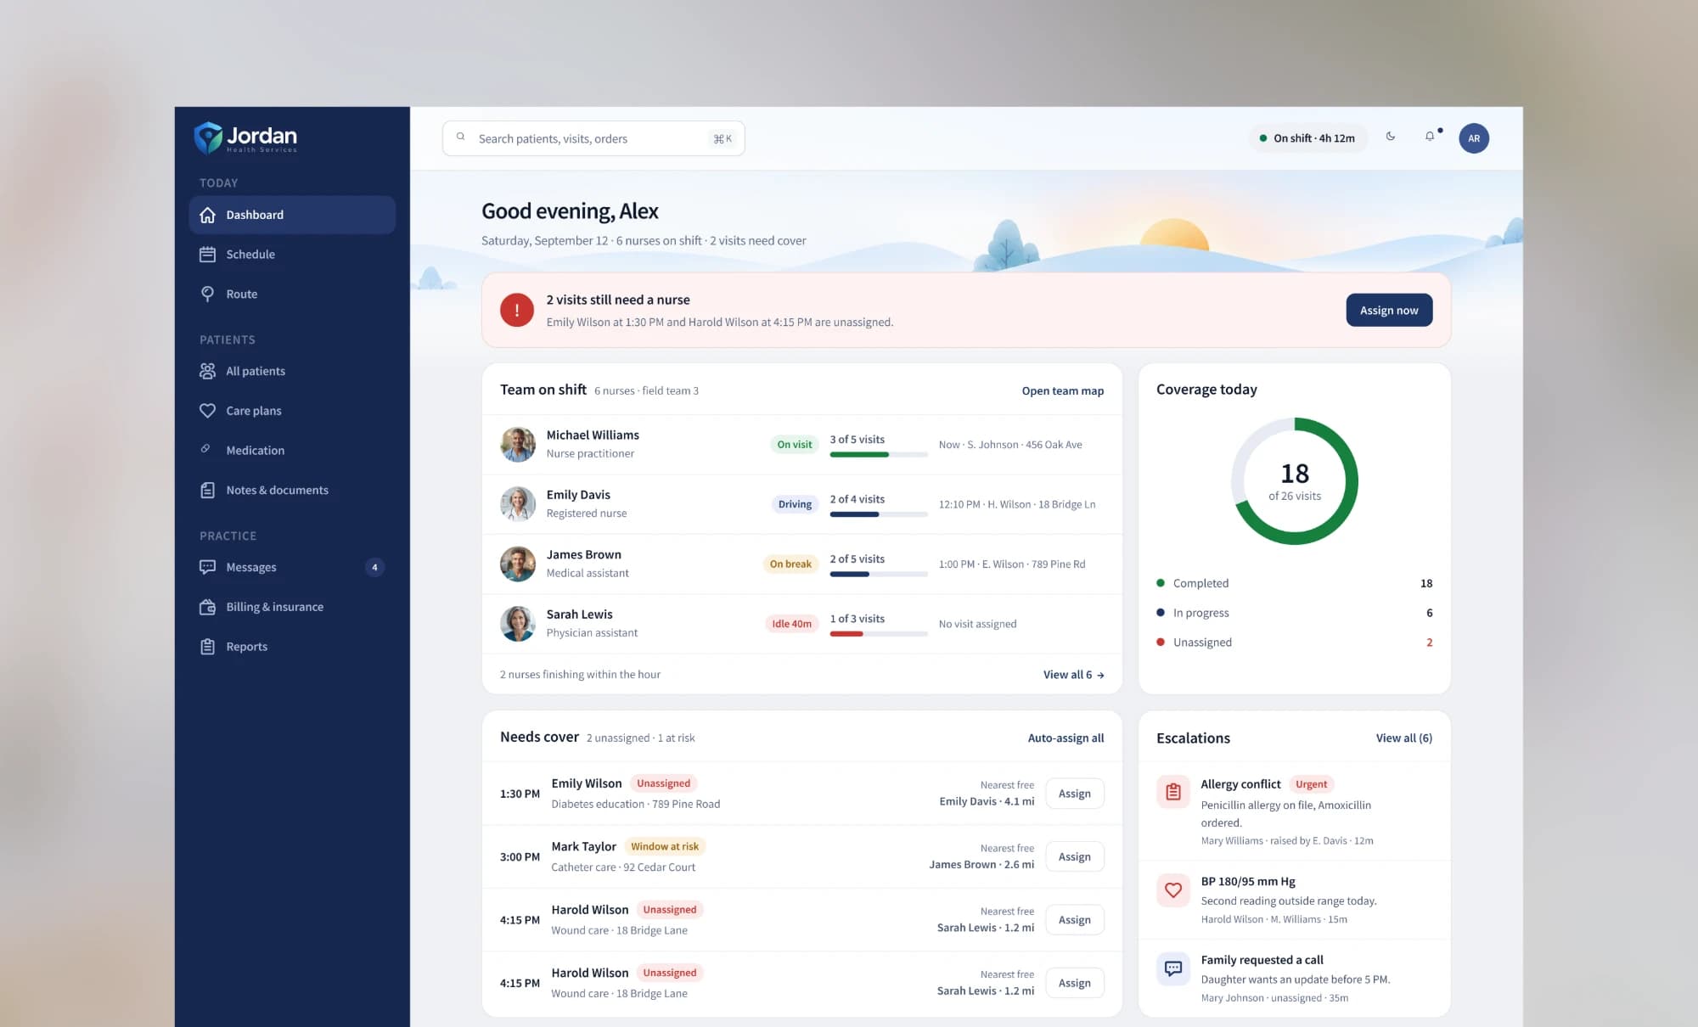Click the All patients people icon
1698x1027 pixels.
click(x=207, y=371)
